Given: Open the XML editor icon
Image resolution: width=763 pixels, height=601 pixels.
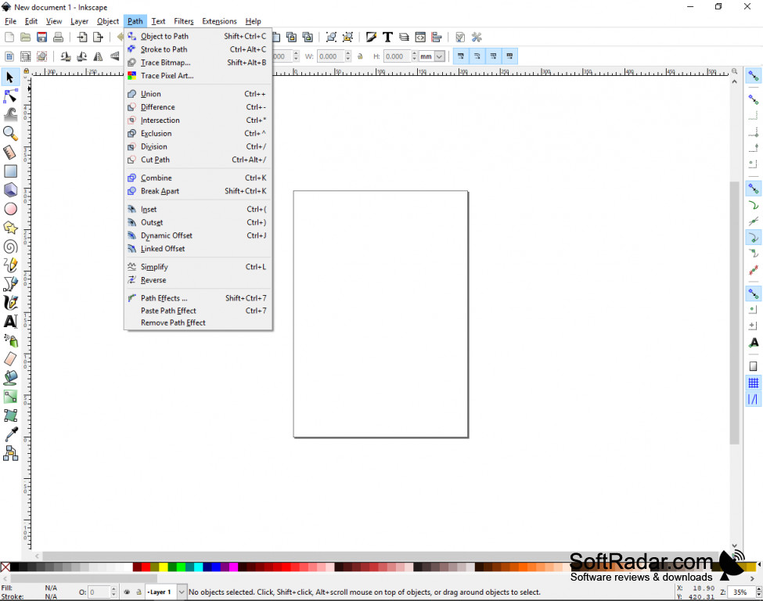Looking at the screenshot, I should point(420,37).
